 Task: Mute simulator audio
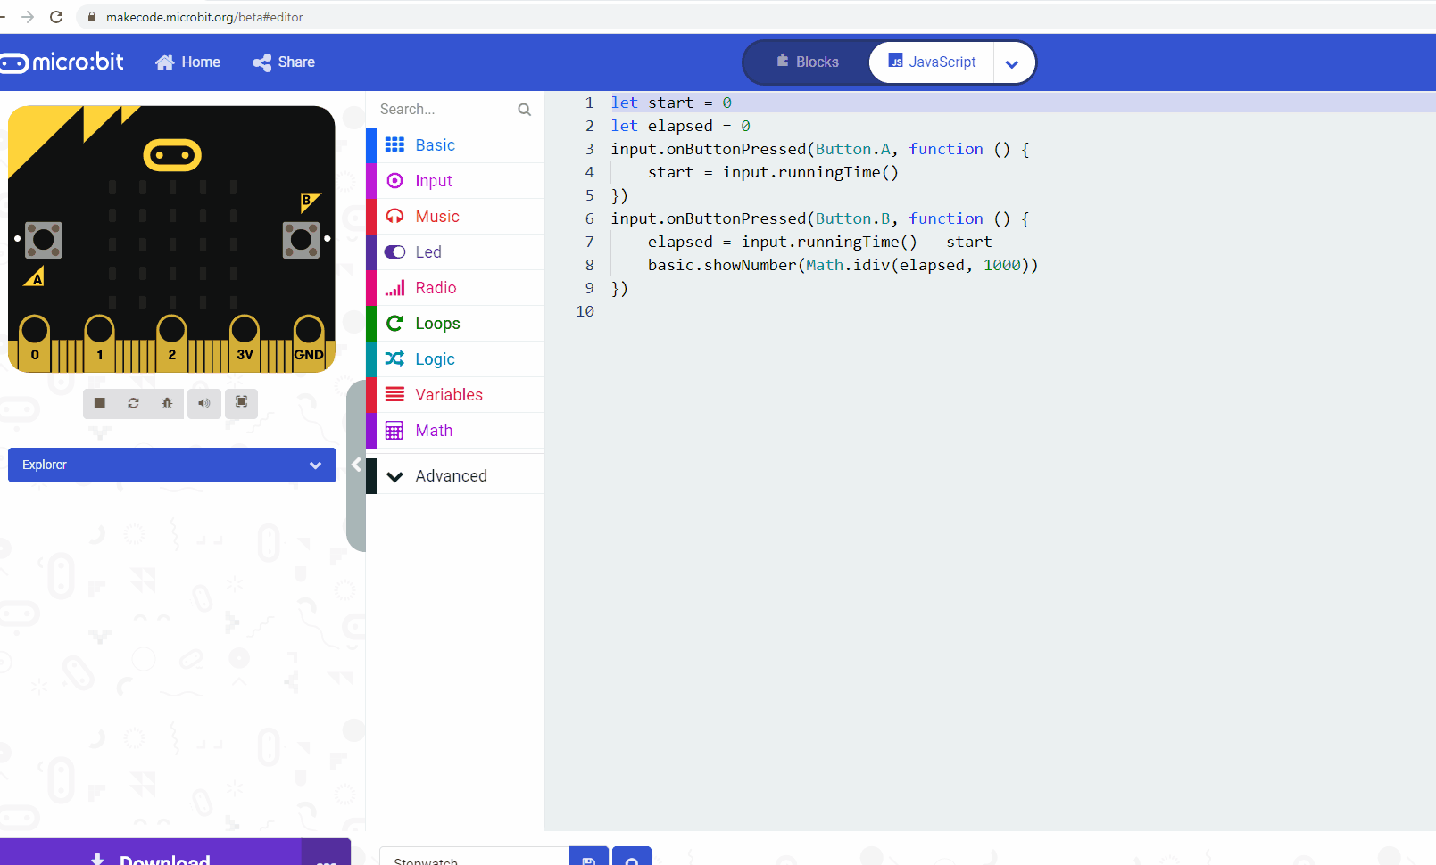click(x=203, y=403)
